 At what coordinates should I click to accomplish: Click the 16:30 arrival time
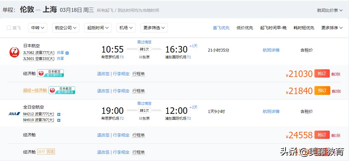pos(176,49)
